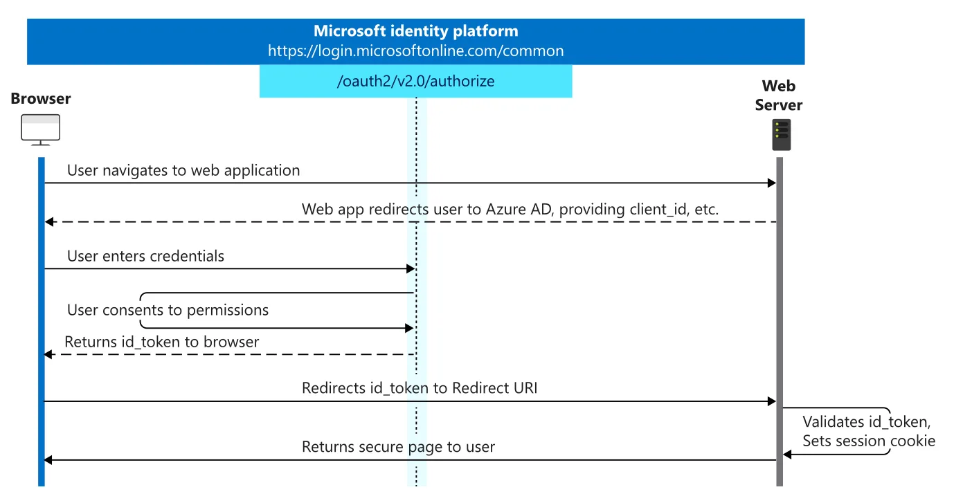
Task: Select the 'Web Server' label
Action: [x=779, y=95]
